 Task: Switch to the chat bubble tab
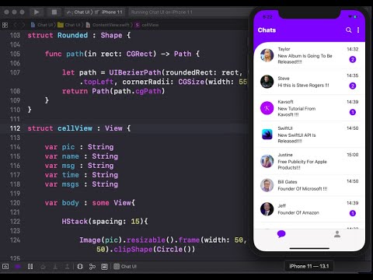[281, 234]
